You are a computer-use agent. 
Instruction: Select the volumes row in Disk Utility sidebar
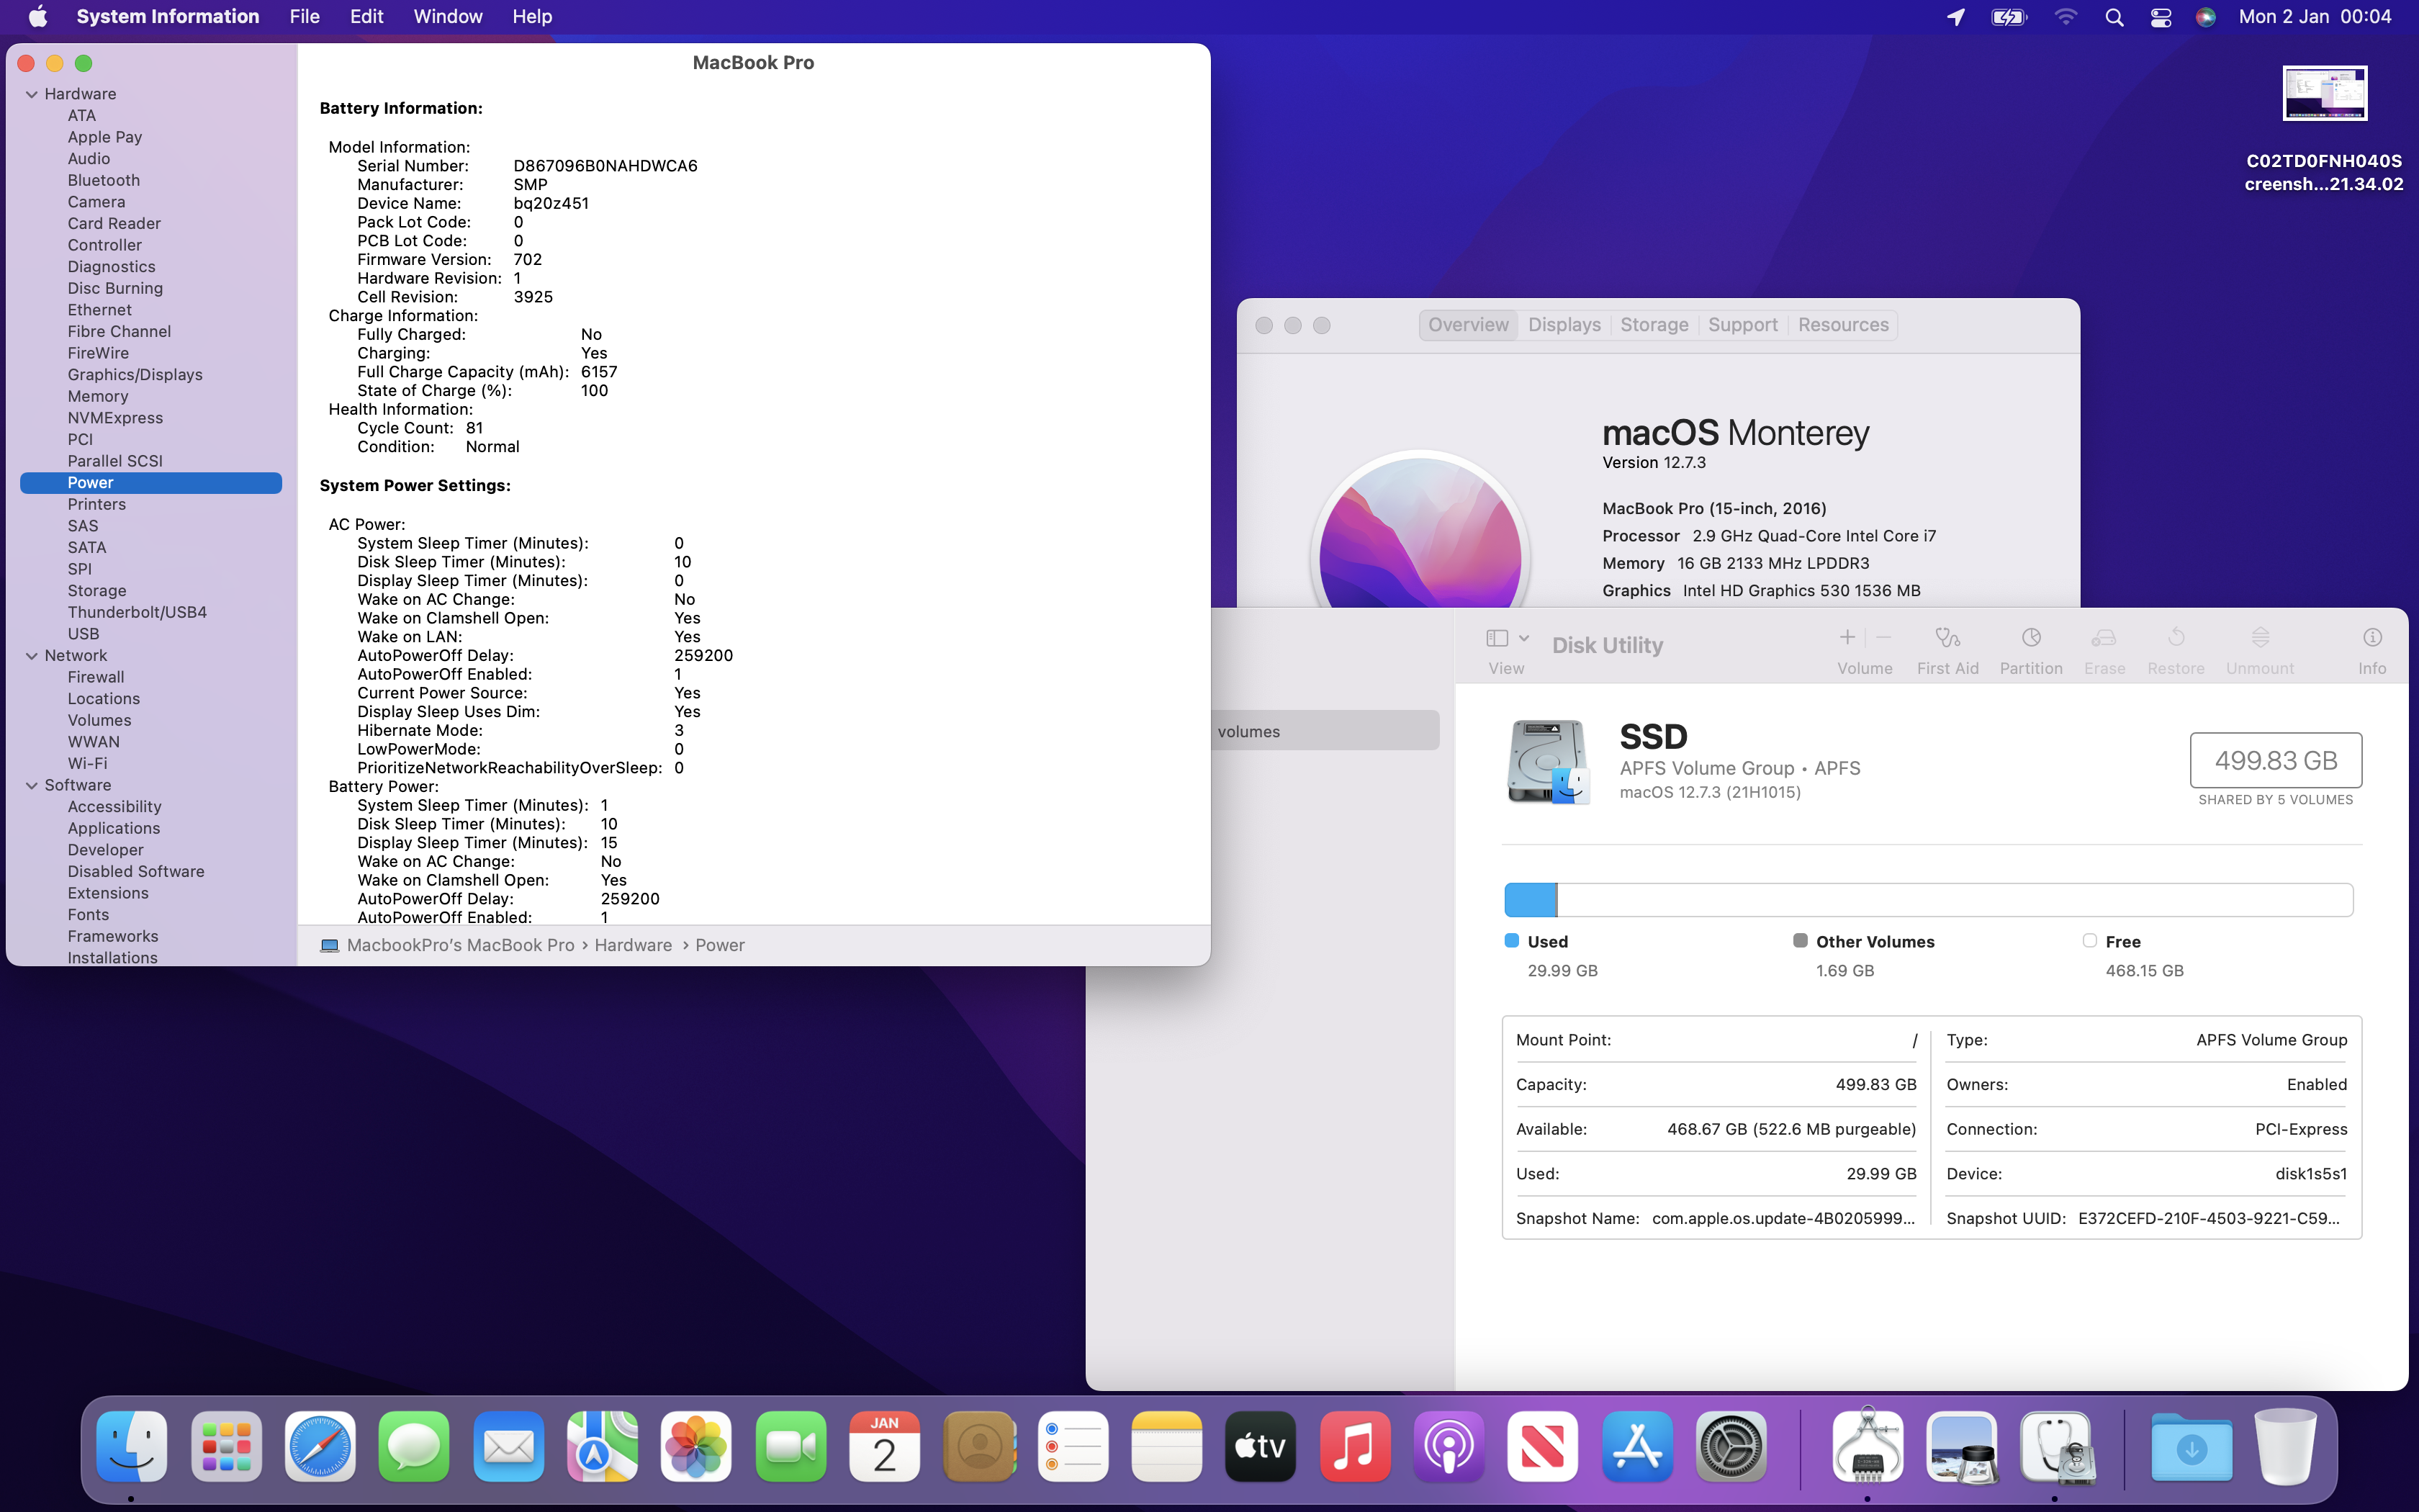point(1325,731)
